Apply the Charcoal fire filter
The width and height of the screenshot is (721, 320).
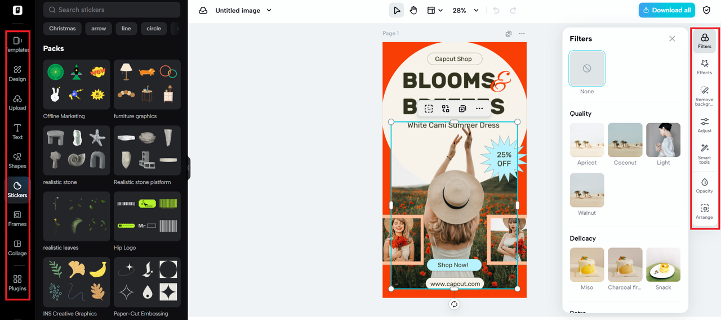click(x=625, y=265)
